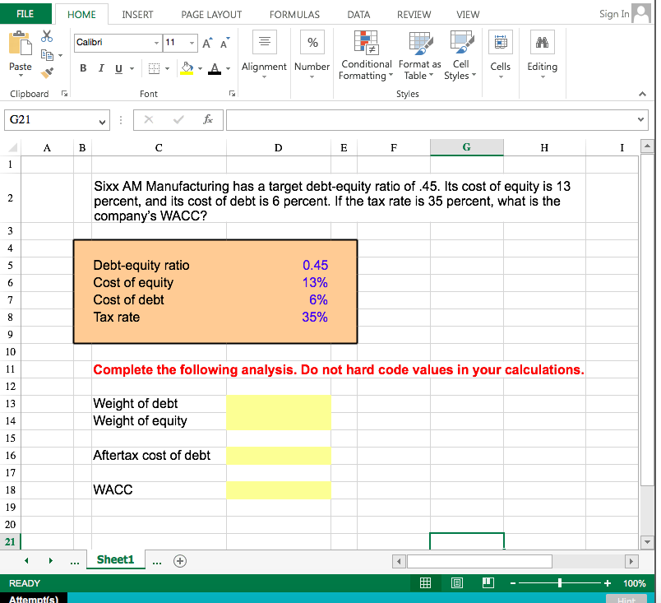Expand the font color dropdown arrow
The width and height of the screenshot is (661, 603).
(x=228, y=68)
